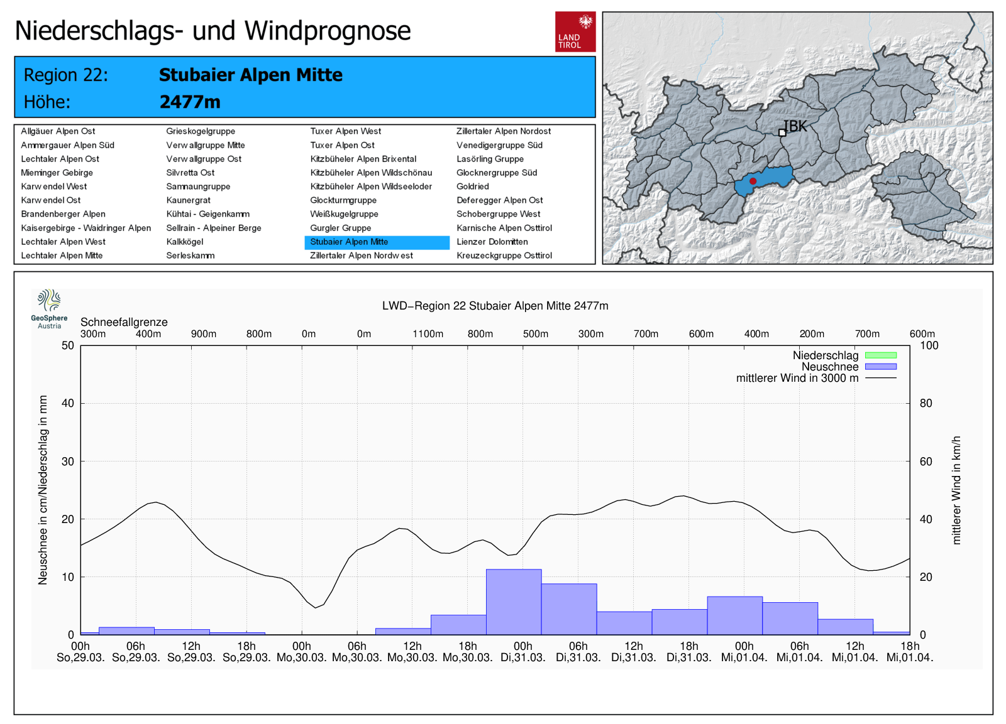Choose Kühtai - Geigenkamm from region list
1006x724 pixels.
click(207, 214)
